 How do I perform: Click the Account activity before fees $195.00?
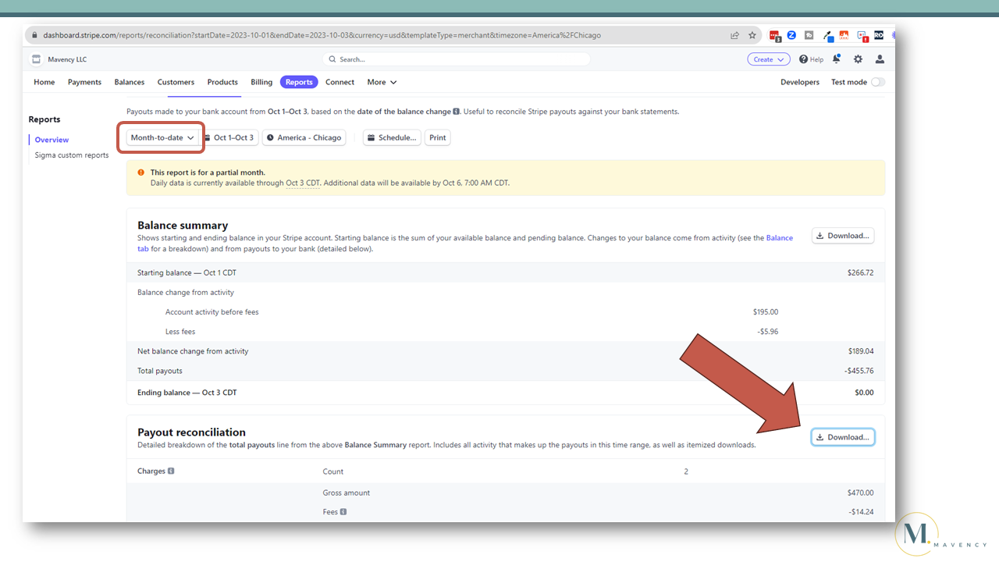765,312
